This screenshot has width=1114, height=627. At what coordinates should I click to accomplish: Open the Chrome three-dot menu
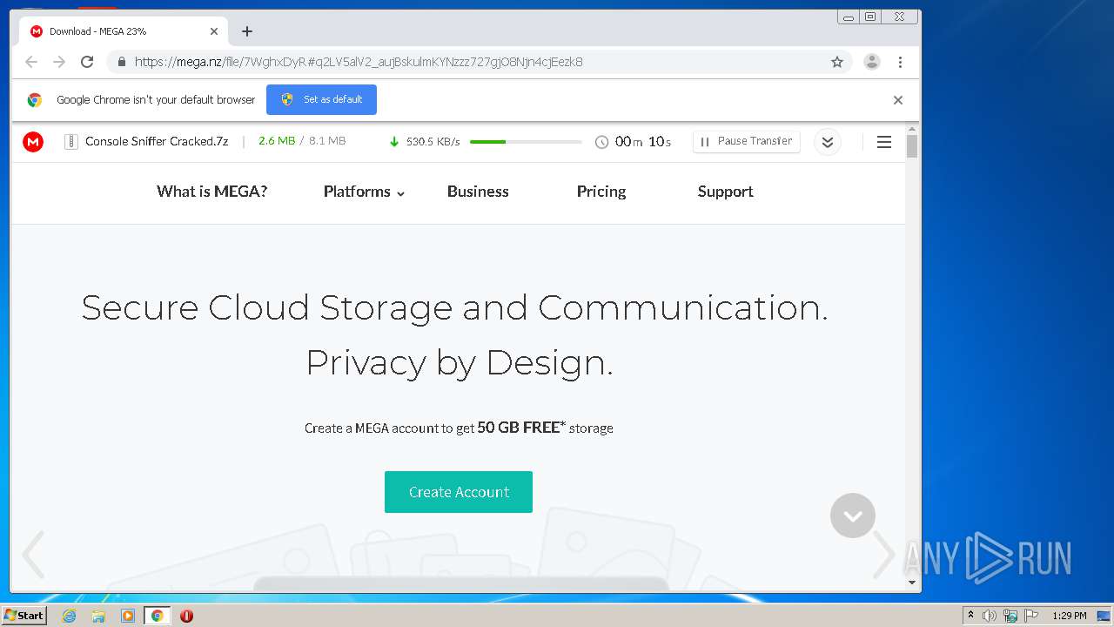900,62
